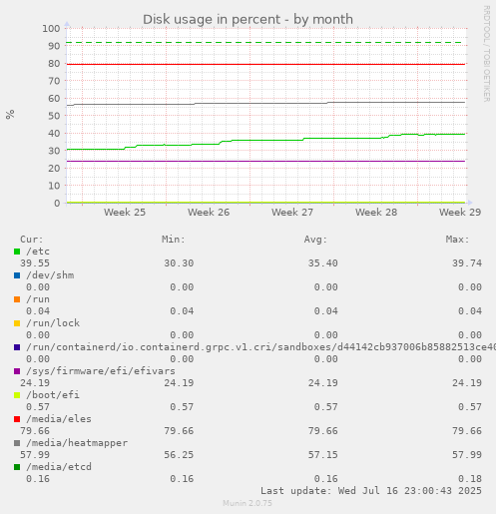Click heatmapper minimum value 56.25
496x514 pixels.
click(179, 455)
